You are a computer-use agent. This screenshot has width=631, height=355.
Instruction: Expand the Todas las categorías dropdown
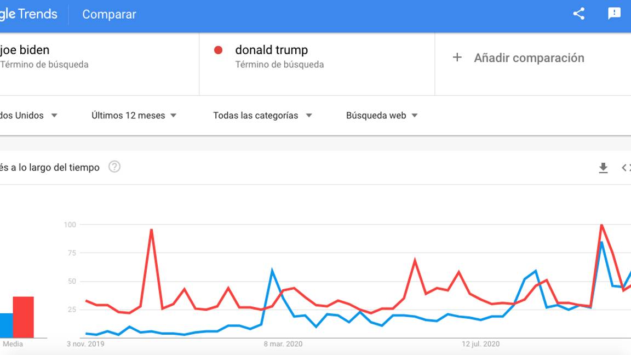[262, 115]
